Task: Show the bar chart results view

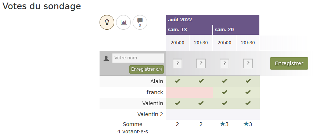Action: tap(123, 22)
